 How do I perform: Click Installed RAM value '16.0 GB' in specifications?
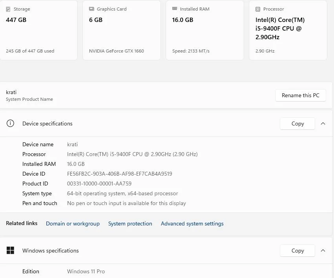[x=76, y=164]
